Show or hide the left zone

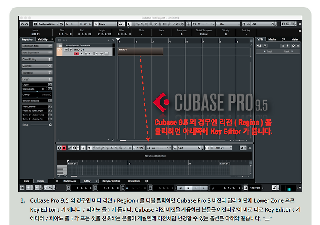(283, 24)
